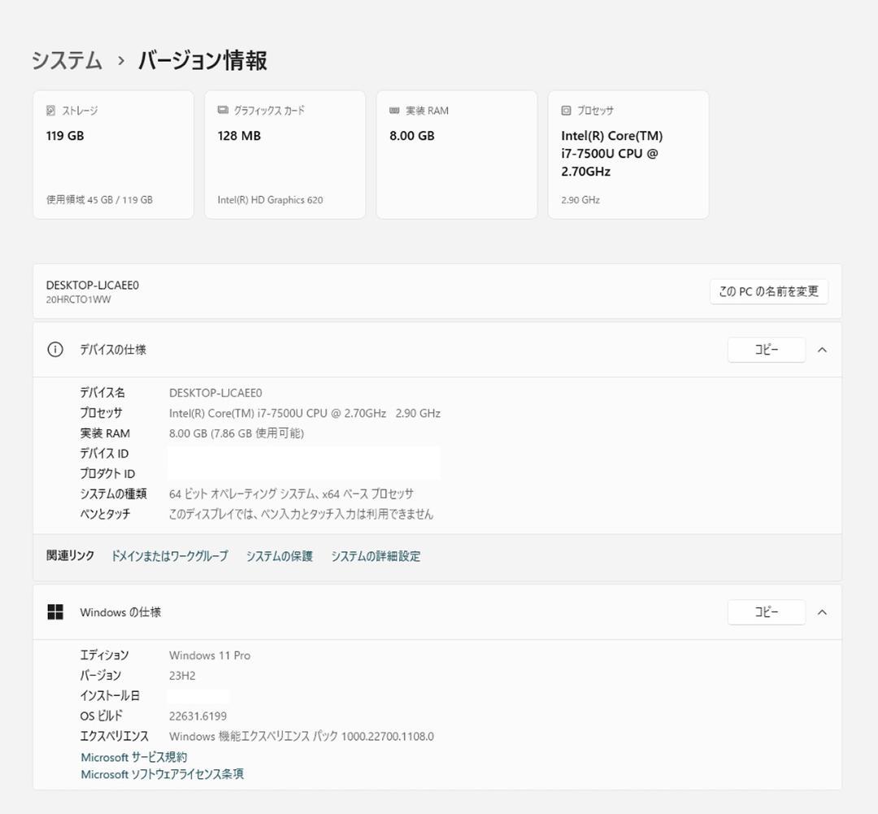Open システムの保護 link
Screen dimensions: 878x814
point(280,555)
